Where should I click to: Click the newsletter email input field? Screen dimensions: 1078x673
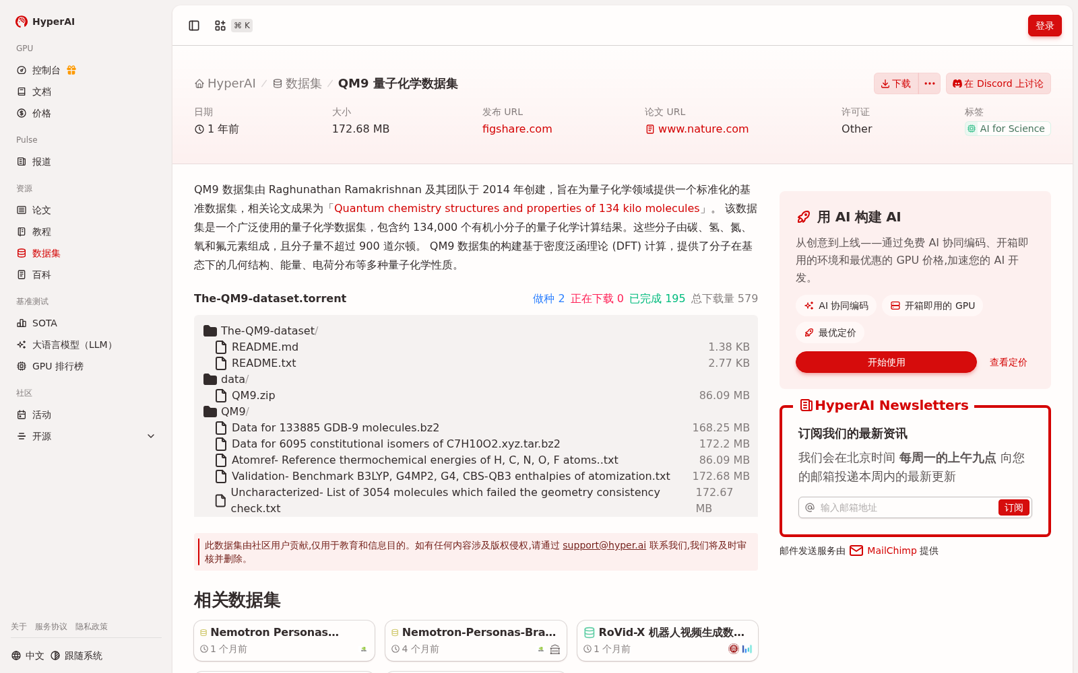907,507
